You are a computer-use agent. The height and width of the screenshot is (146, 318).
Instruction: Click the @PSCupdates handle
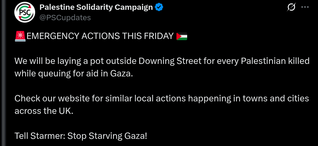point(65,18)
